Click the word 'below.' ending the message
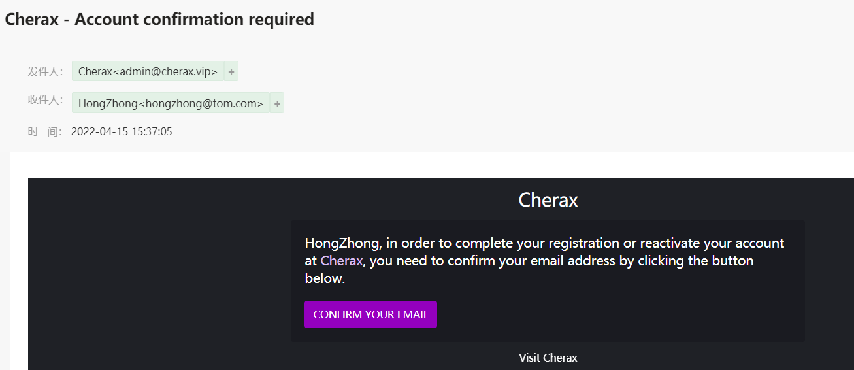The height and width of the screenshot is (370, 854). click(325, 278)
